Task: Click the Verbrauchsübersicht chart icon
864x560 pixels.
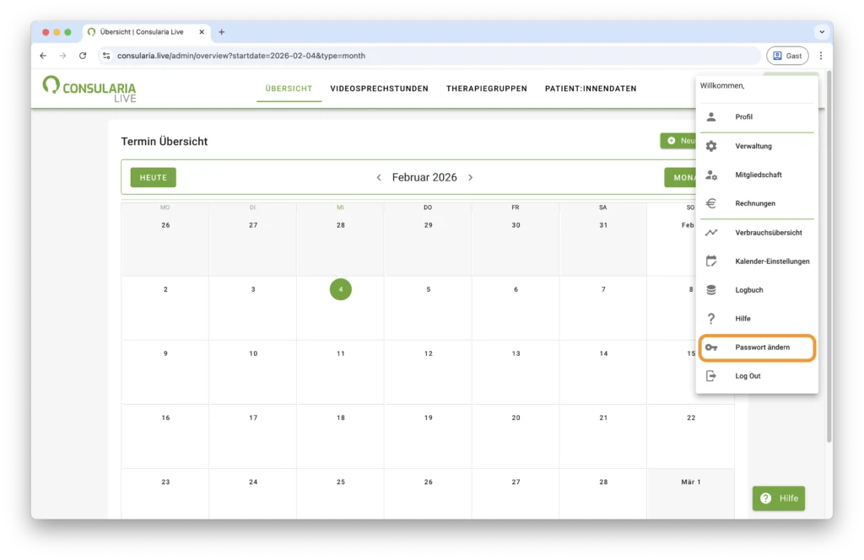Action: pos(711,233)
